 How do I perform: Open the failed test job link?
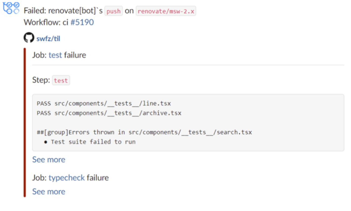pos(55,55)
